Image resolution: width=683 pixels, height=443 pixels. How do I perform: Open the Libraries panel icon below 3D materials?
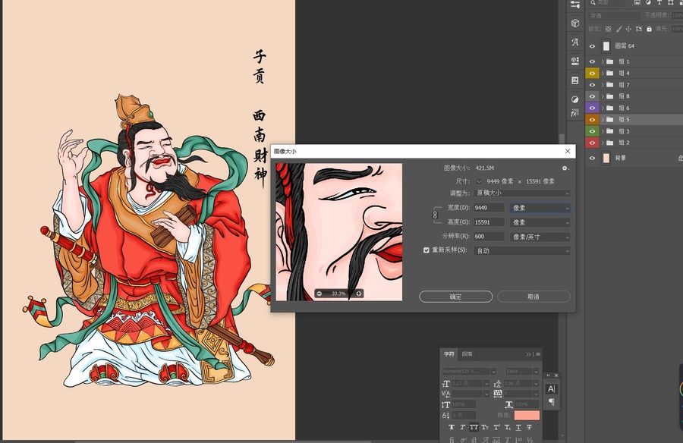pos(575,80)
